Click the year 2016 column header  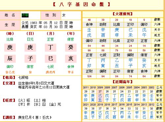pyautogui.click(x=122, y=105)
